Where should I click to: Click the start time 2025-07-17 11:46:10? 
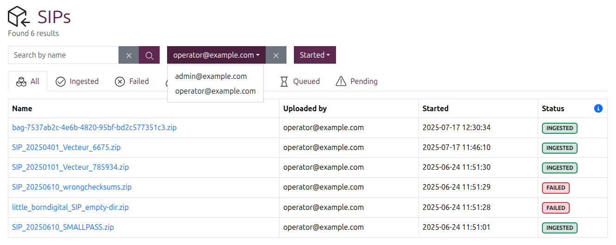coord(456,148)
